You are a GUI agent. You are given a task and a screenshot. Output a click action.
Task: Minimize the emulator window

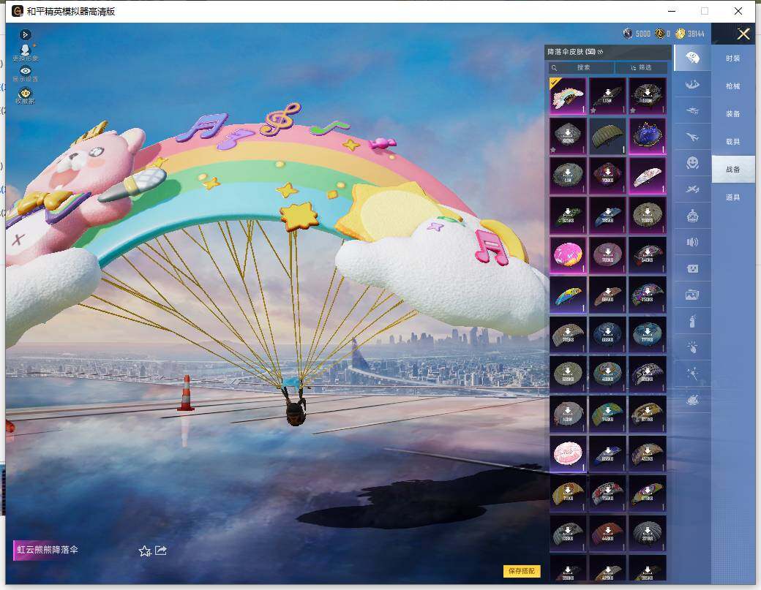[x=672, y=11]
